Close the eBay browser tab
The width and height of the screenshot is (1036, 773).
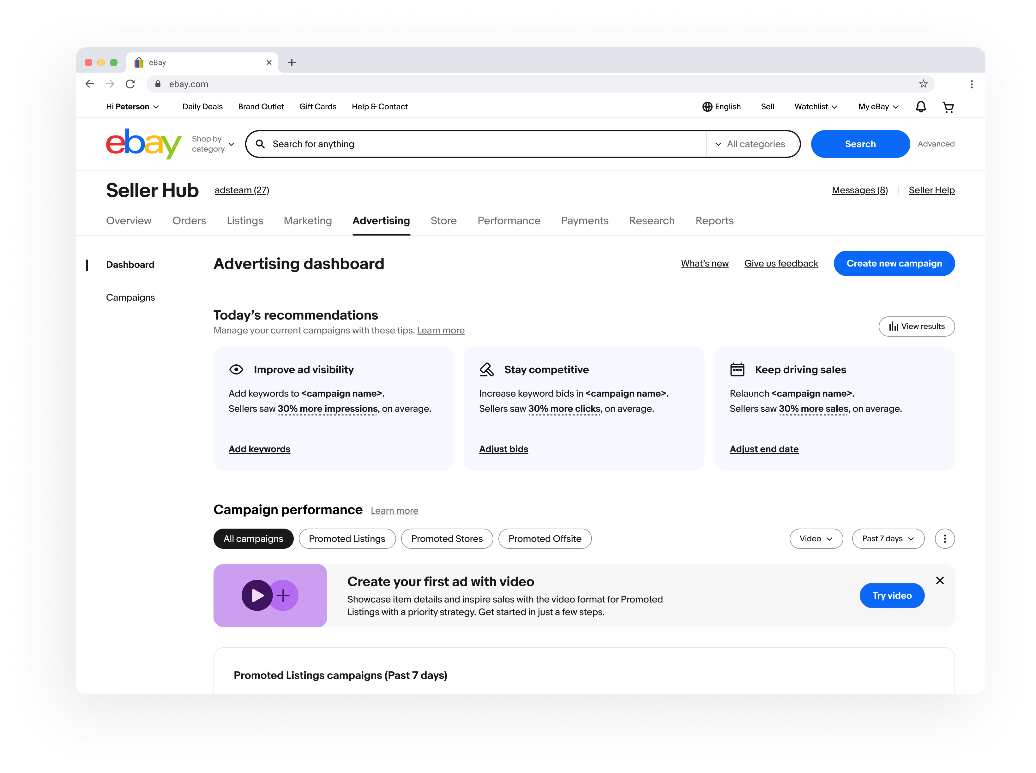point(268,63)
